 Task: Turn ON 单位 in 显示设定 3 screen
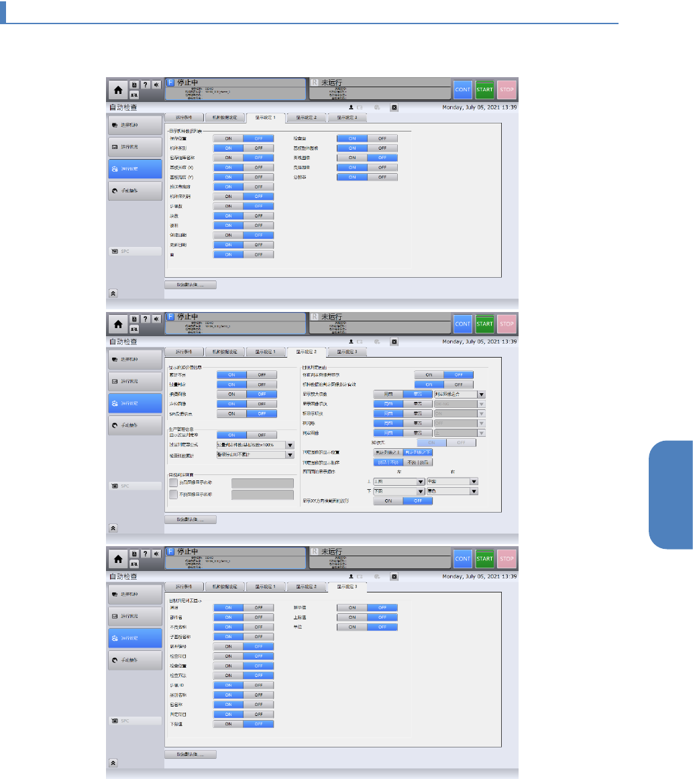pyautogui.click(x=352, y=627)
